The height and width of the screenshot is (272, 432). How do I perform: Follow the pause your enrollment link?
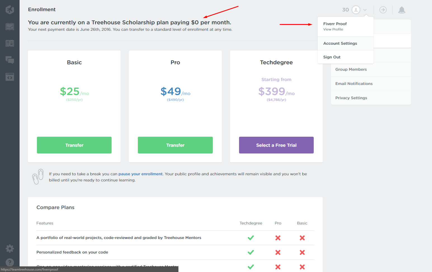[140, 174]
